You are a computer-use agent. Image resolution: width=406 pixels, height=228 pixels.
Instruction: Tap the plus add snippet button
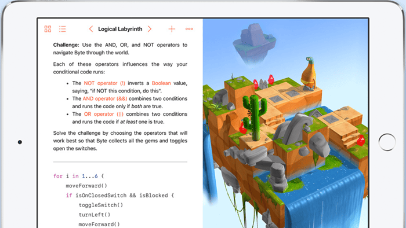pos(172,29)
